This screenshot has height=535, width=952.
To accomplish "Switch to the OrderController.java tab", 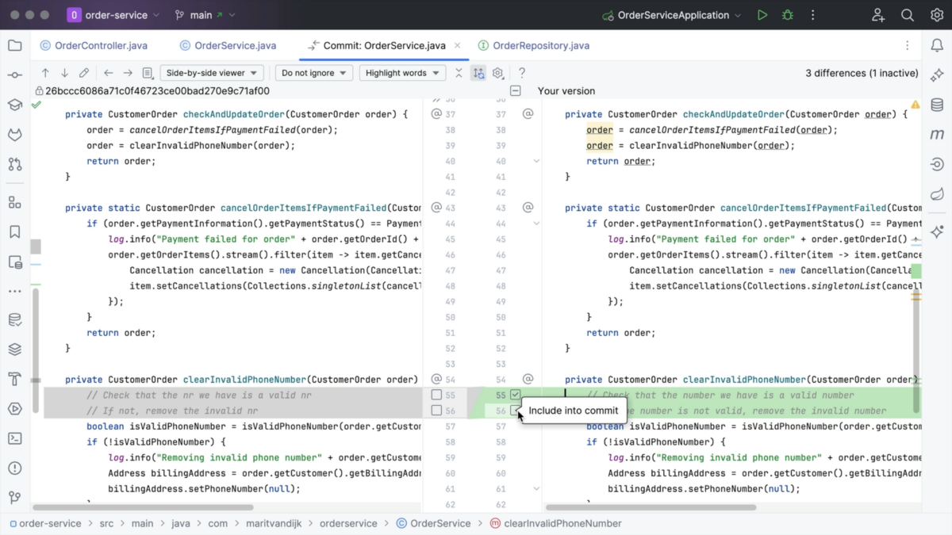I will [100, 45].
